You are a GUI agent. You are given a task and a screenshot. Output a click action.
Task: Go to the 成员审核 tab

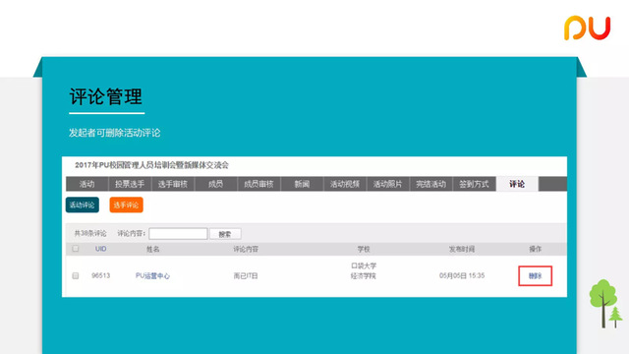click(258, 184)
